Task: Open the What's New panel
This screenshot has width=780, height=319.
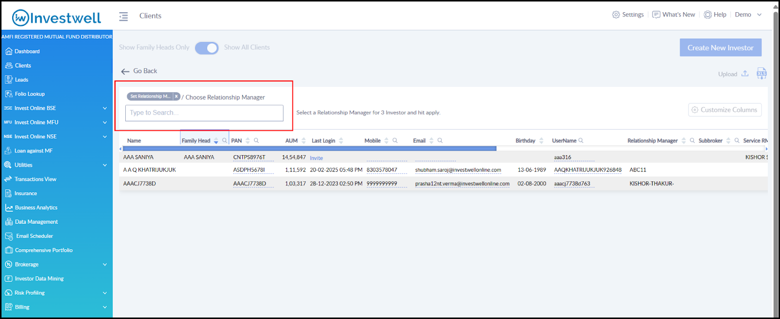Action: [x=674, y=15]
